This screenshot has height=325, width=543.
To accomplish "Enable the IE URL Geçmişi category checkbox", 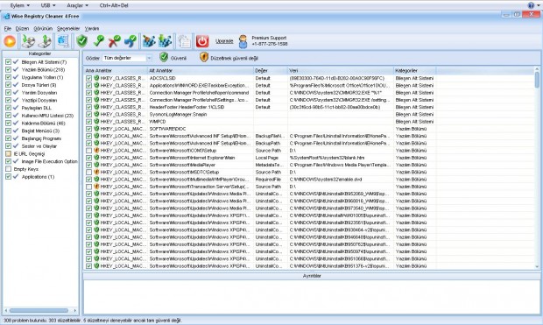I will pyautogui.click(x=8, y=153).
